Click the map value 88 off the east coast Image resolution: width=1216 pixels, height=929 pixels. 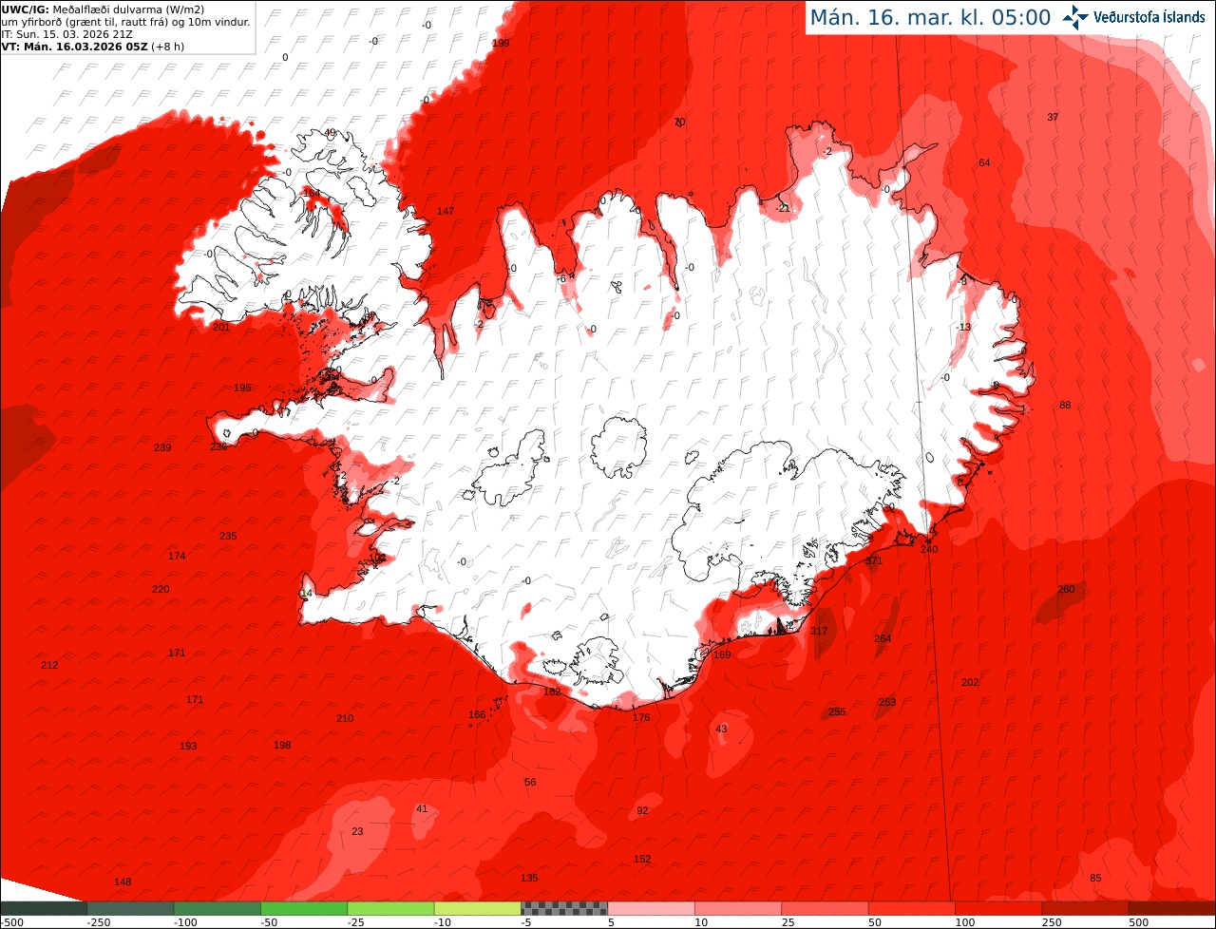point(1065,406)
